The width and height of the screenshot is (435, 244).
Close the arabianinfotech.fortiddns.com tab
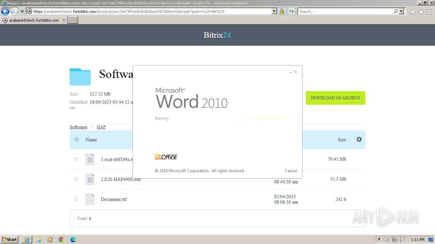click(x=64, y=20)
